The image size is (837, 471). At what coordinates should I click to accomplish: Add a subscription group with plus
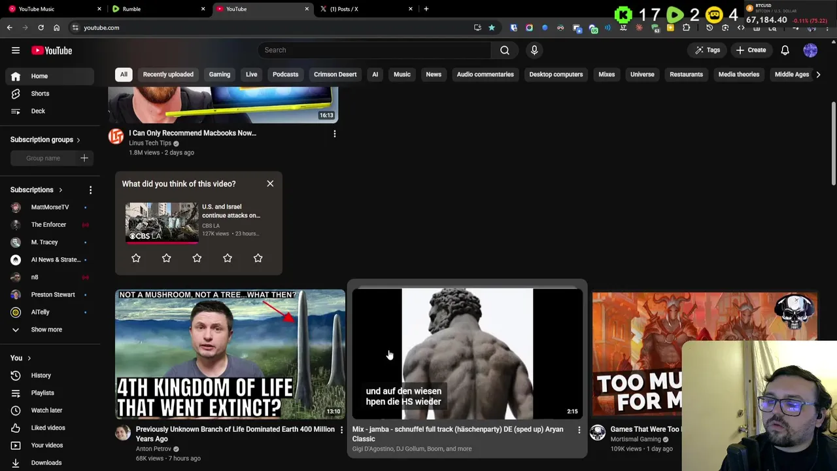pyautogui.click(x=84, y=158)
